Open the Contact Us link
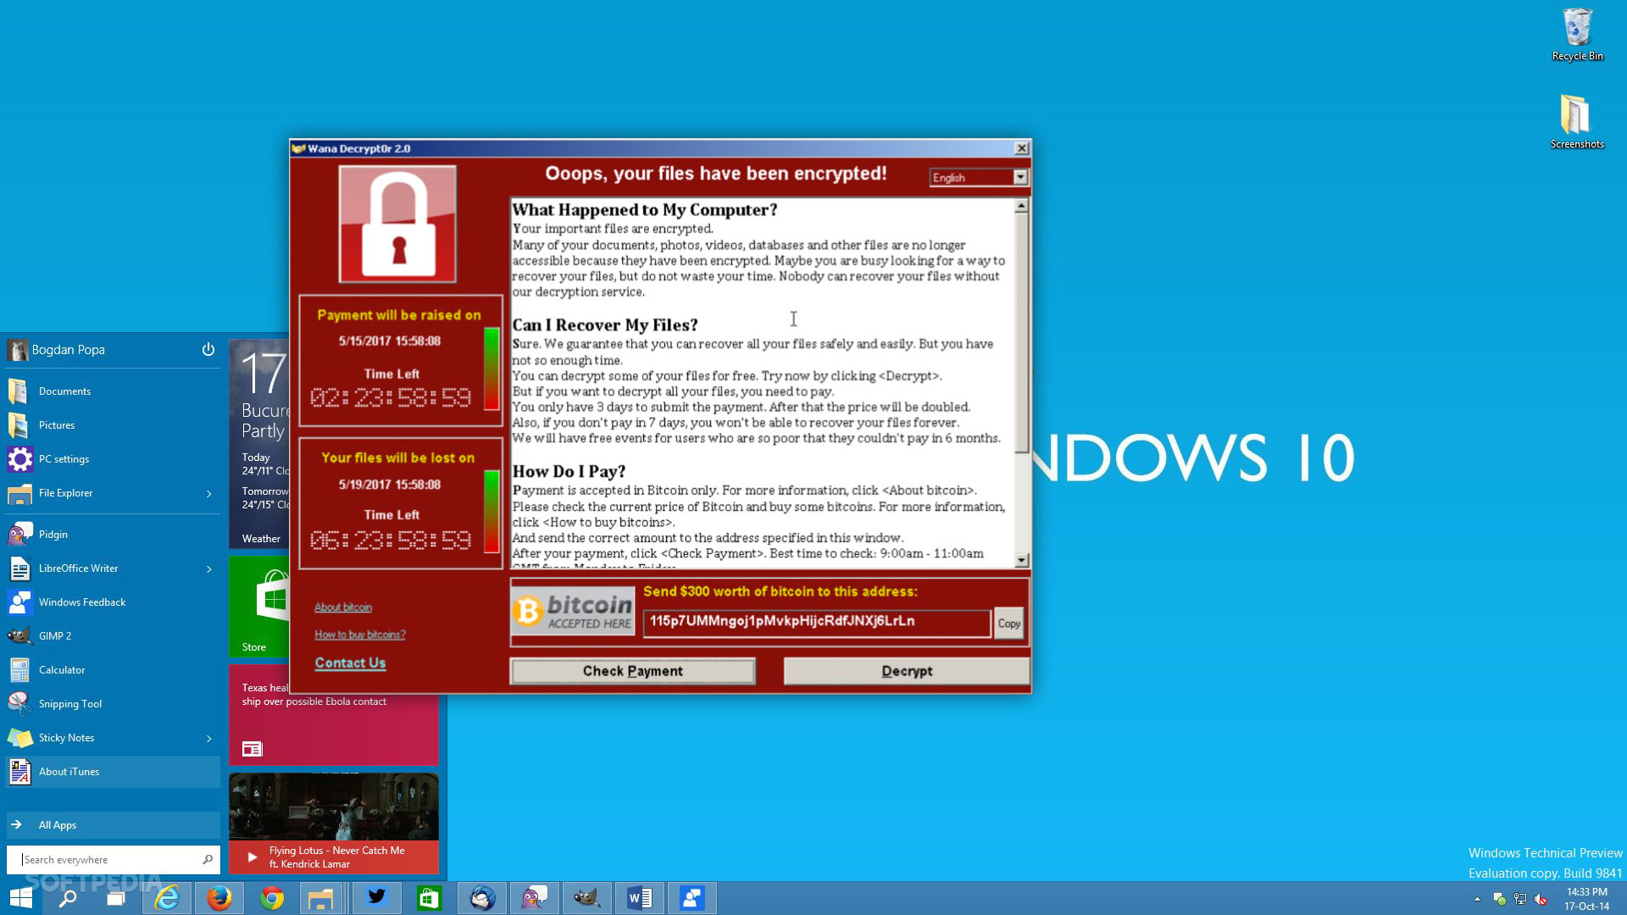This screenshot has height=915, width=1627. pyautogui.click(x=350, y=663)
